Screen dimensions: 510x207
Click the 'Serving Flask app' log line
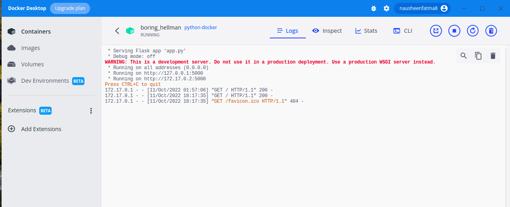(x=147, y=51)
